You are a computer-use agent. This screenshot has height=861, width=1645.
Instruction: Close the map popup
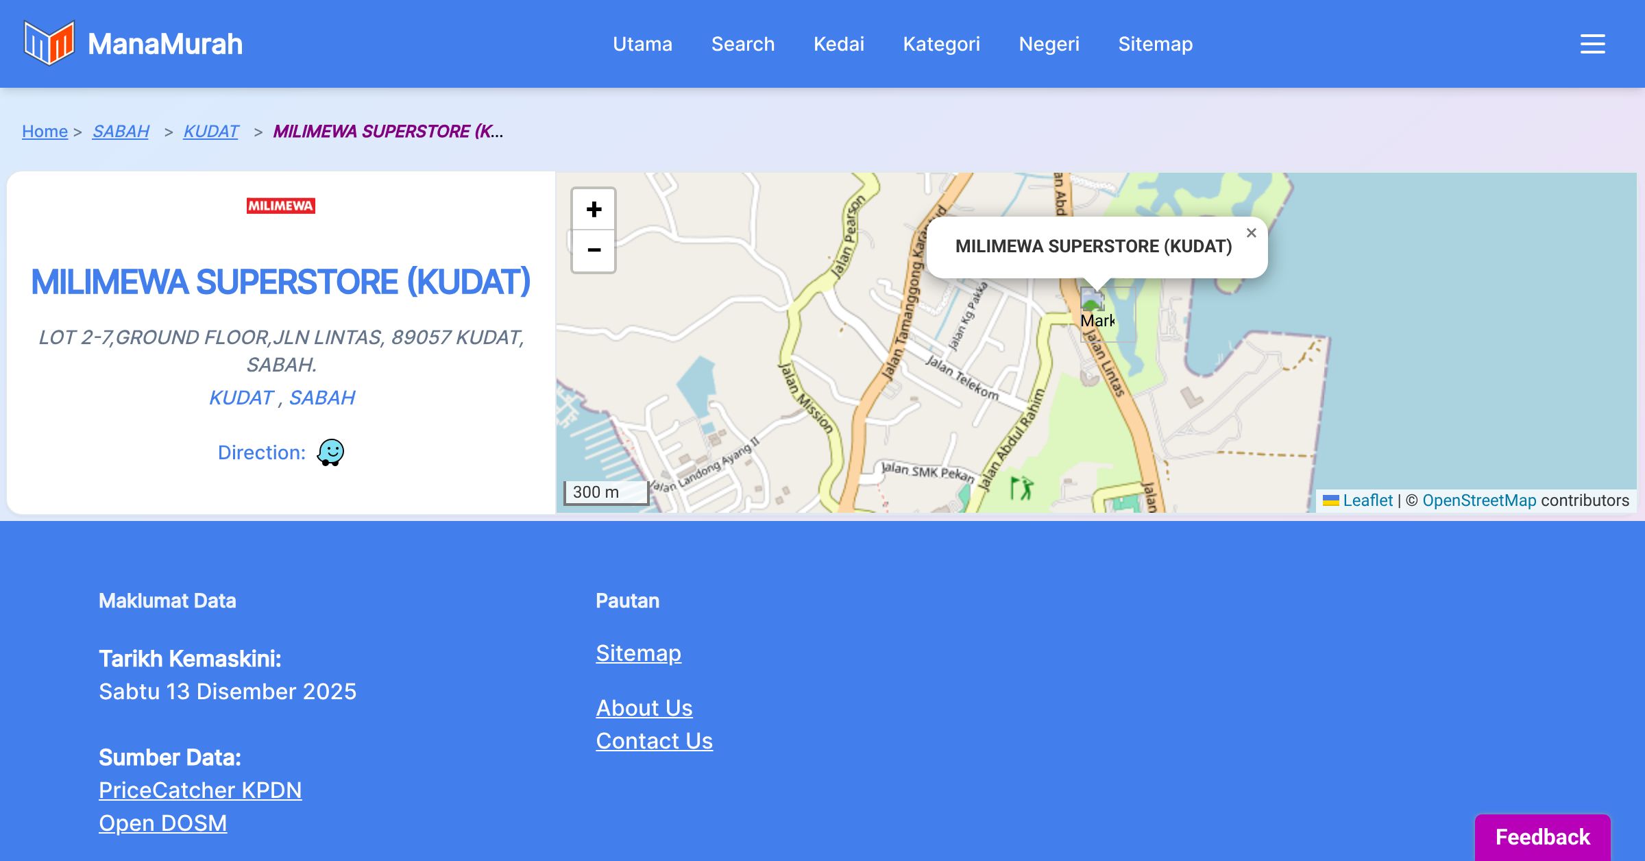click(x=1251, y=233)
